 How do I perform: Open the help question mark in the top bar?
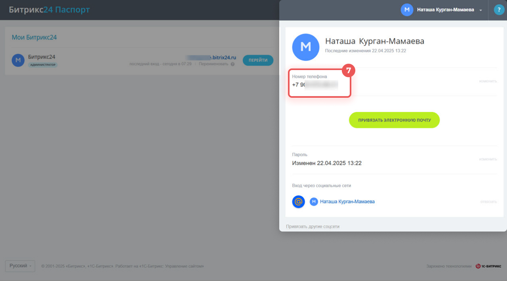(499, 10)
